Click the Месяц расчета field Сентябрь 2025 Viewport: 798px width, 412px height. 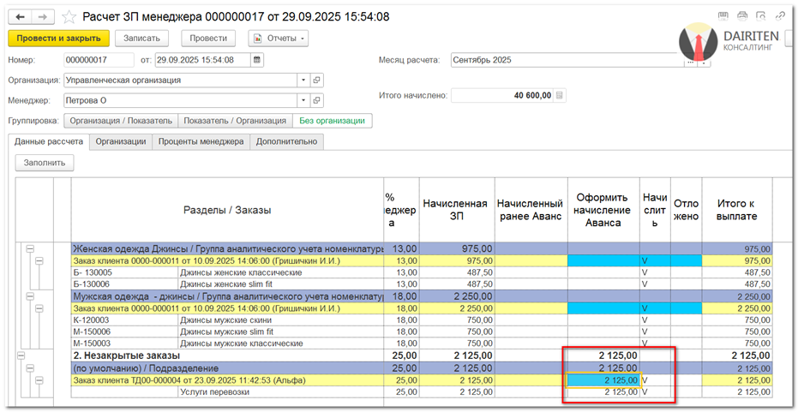(567, 60)
